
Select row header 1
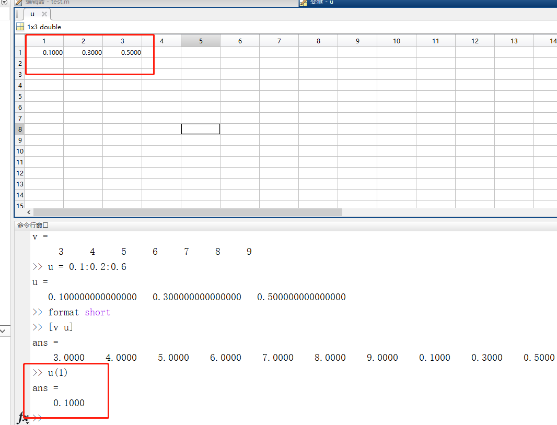[x=20, y=53]
